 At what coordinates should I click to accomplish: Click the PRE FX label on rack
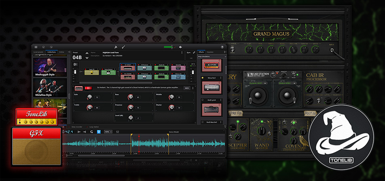coord(236,113)
